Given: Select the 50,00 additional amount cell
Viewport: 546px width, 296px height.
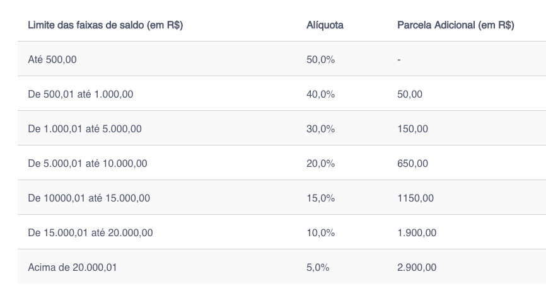Looking at the screenshot, I should tap(410, 94).
